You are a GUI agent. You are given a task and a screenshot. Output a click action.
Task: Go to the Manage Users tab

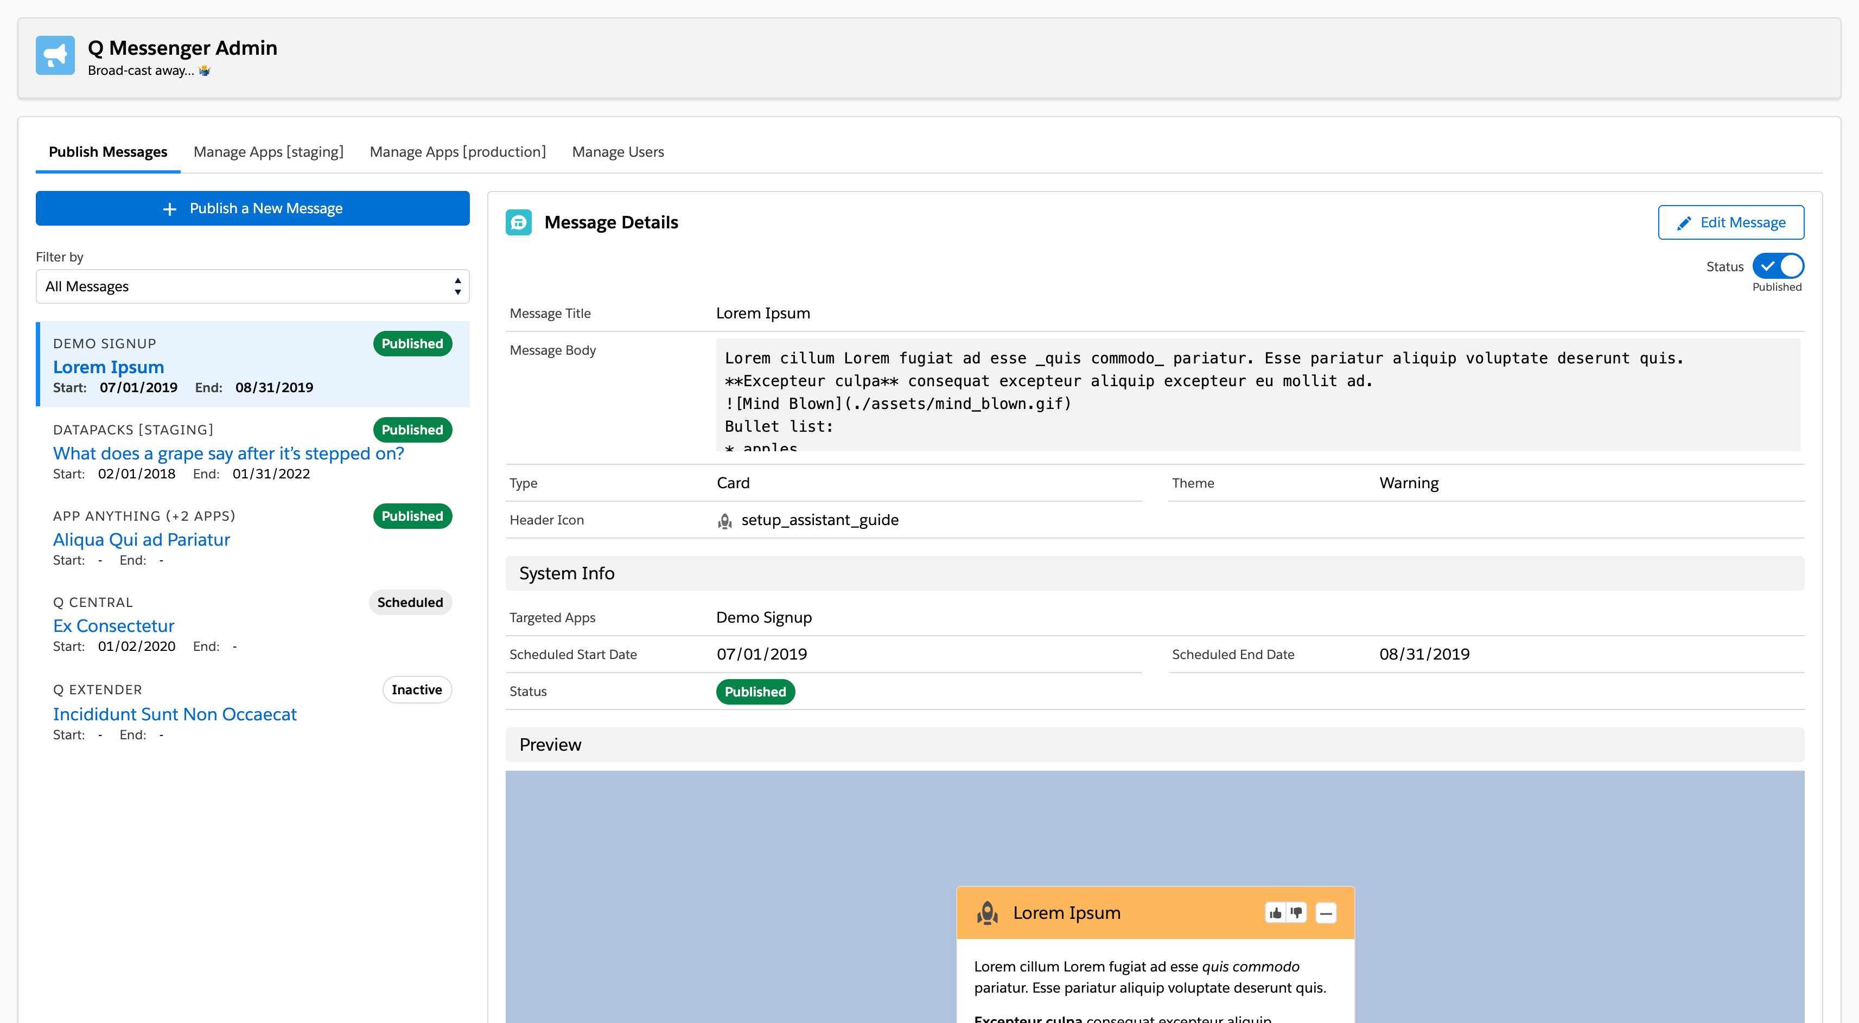click(x=617, y=151)
